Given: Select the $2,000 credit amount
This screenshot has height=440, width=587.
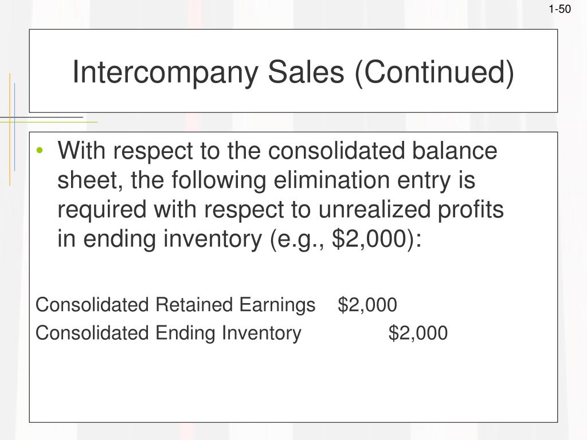Looking at the screenshot, I should (418, 333).
